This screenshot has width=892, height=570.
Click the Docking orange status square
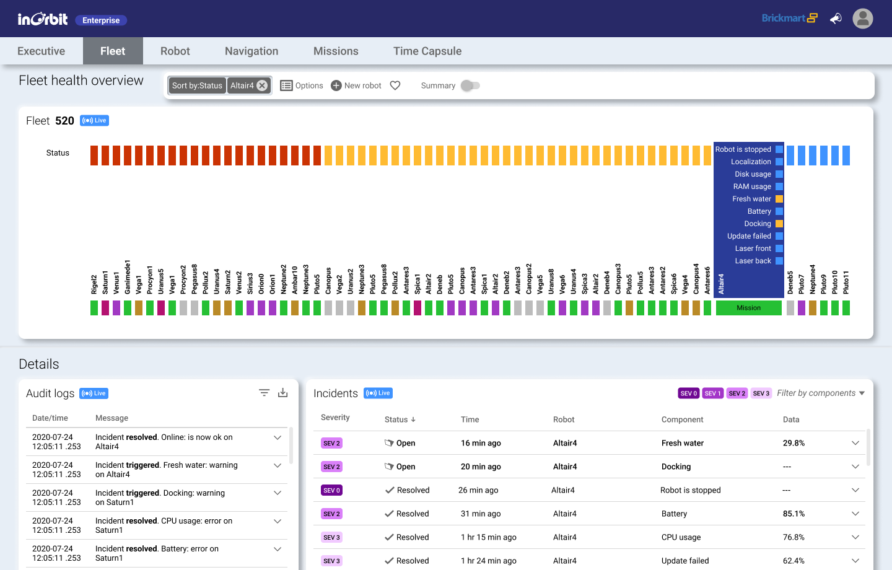coord(779,224)
